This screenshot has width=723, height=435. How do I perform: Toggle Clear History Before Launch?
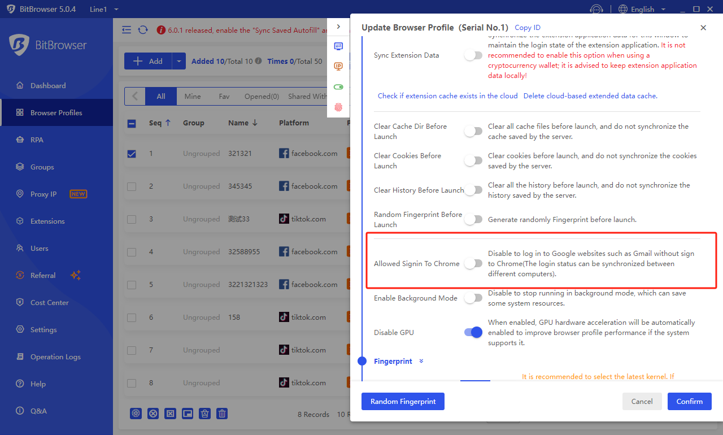click(473, 190)
